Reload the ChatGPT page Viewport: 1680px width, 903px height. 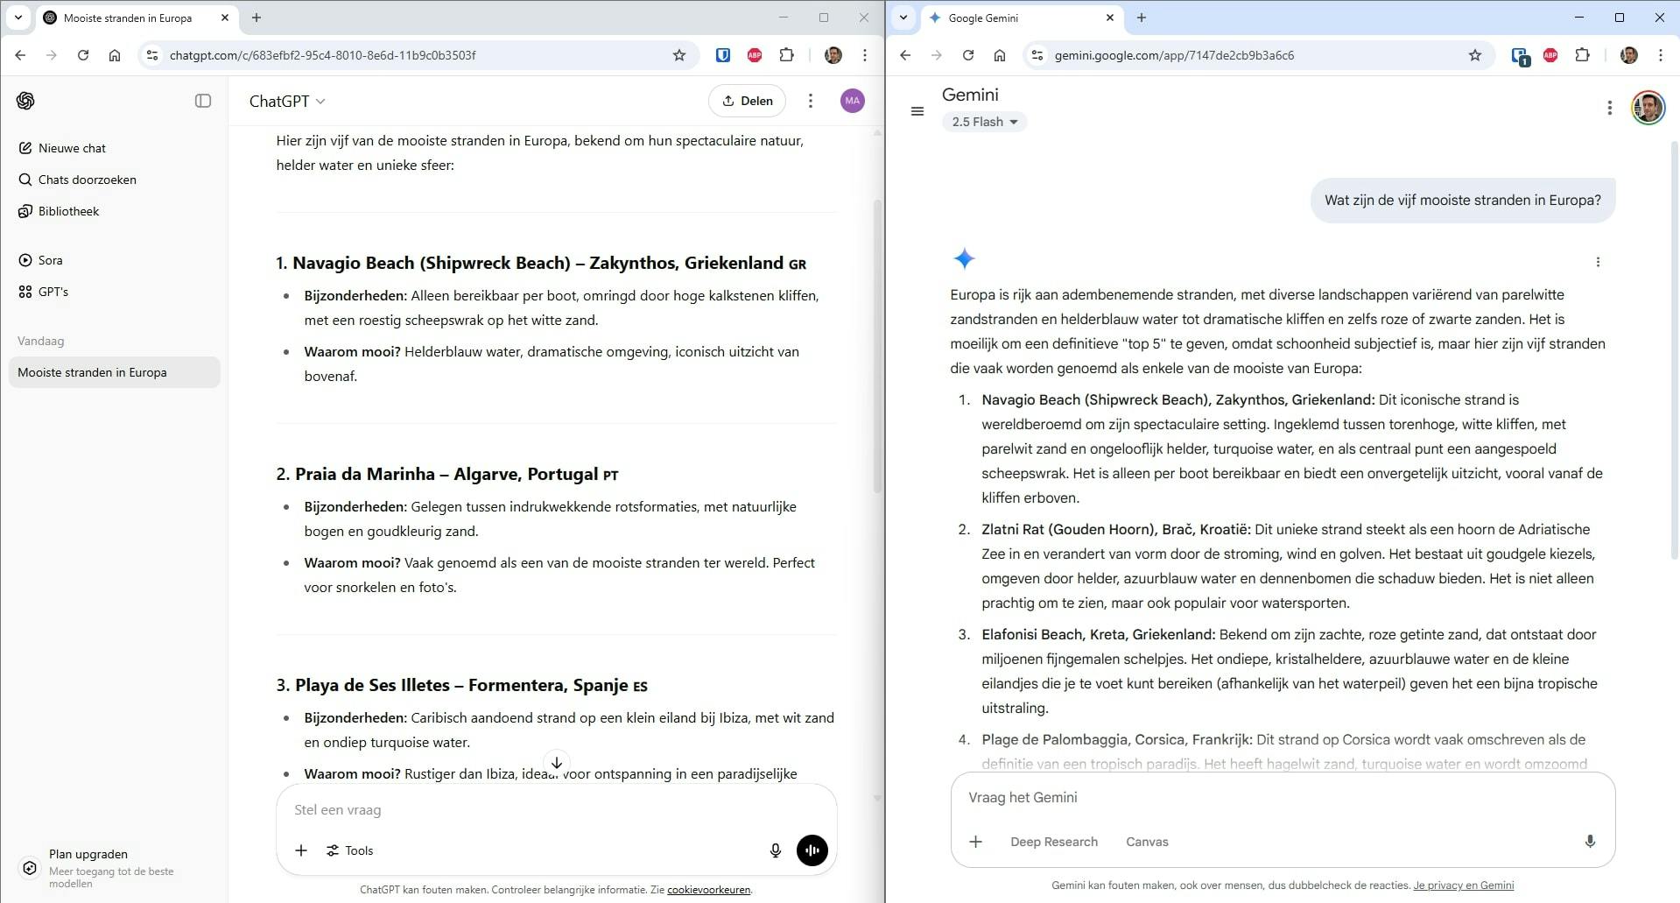coord(83,55)
